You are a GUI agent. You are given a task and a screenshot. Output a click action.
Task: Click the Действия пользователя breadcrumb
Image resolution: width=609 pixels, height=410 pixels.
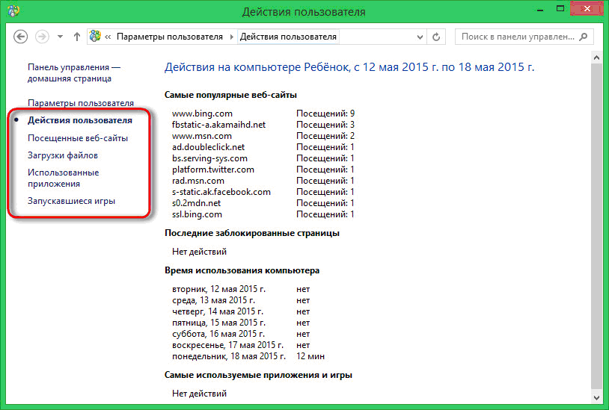[288, 37]
